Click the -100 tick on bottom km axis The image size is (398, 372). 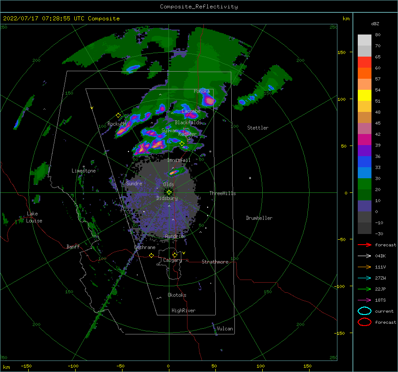pos(73,366)
